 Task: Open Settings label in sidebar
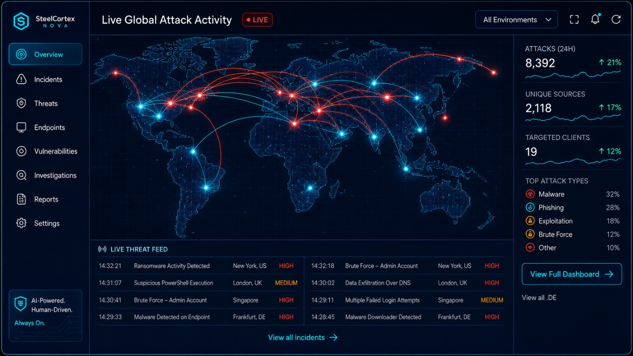coord(47,223)
